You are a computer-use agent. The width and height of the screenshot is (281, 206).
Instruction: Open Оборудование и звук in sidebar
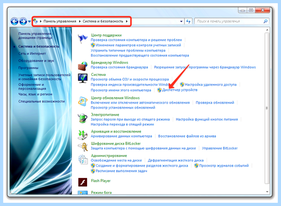pos(36,61)
